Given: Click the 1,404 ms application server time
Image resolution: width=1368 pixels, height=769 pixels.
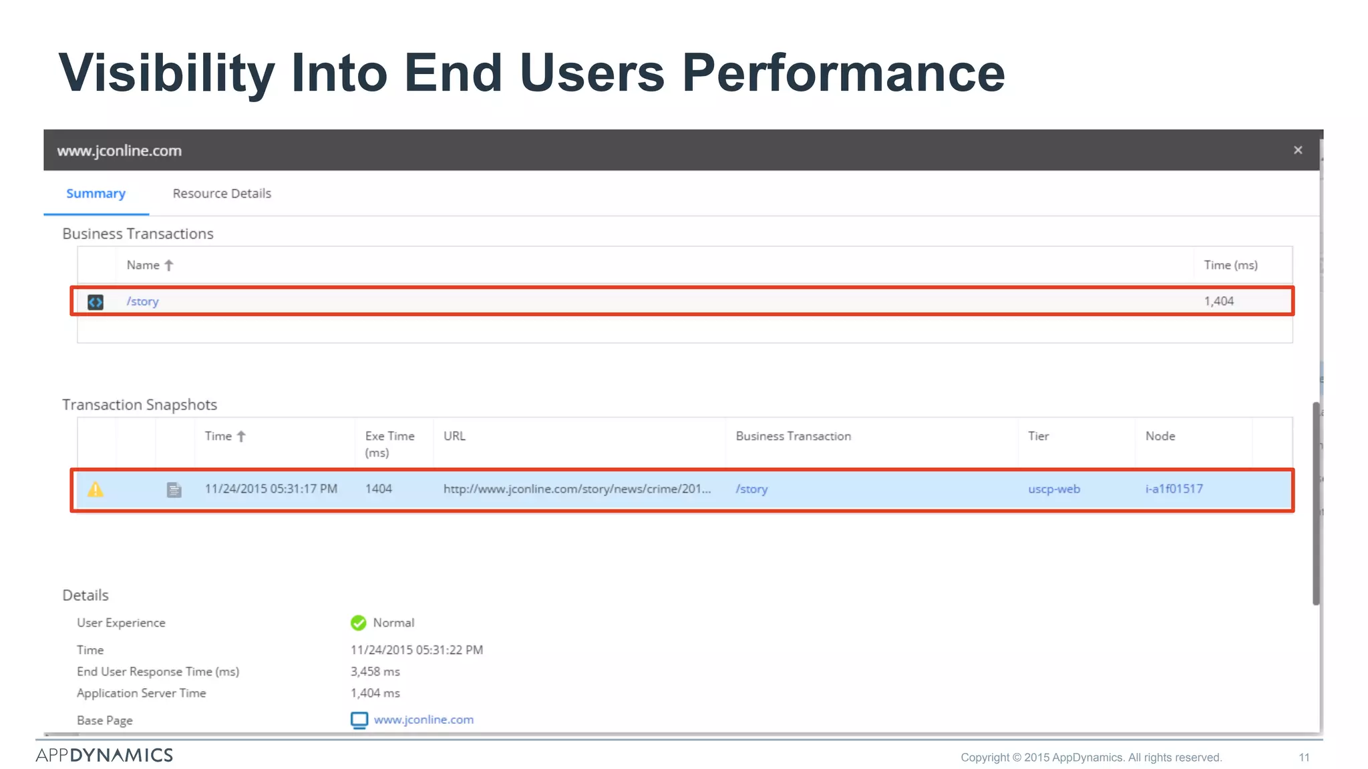Looking at the screenshot, I should click(375, 693).
